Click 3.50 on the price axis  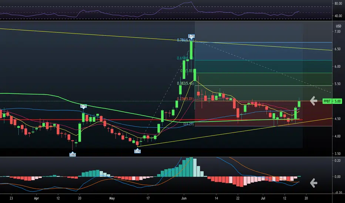[338, 154]
